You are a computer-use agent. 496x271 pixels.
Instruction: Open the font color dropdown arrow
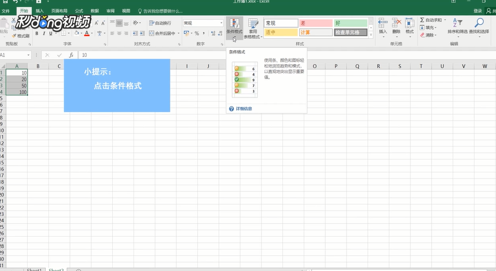[92, 33]
